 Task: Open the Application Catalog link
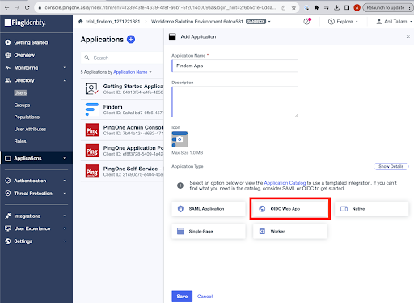coord(285,183)
